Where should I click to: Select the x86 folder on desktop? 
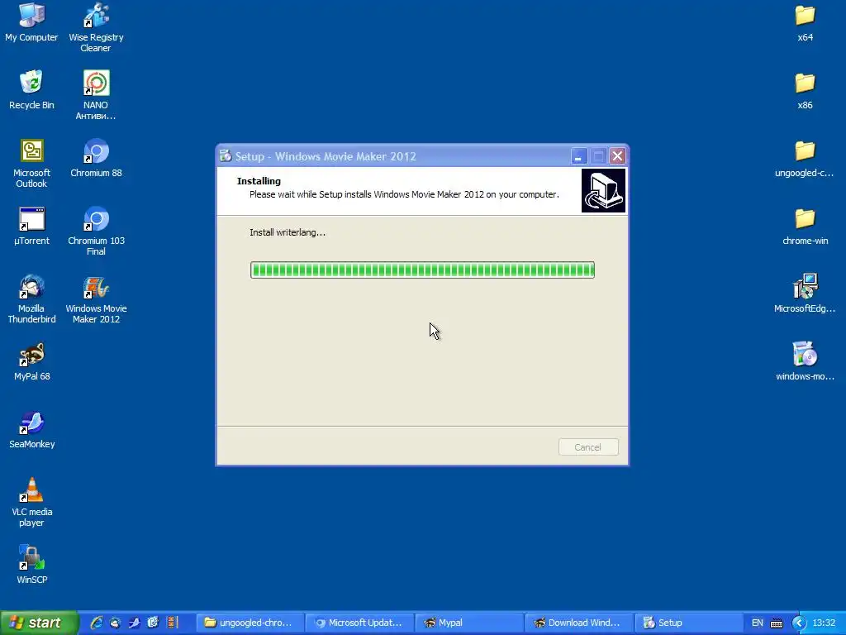[x=805, y=90]
